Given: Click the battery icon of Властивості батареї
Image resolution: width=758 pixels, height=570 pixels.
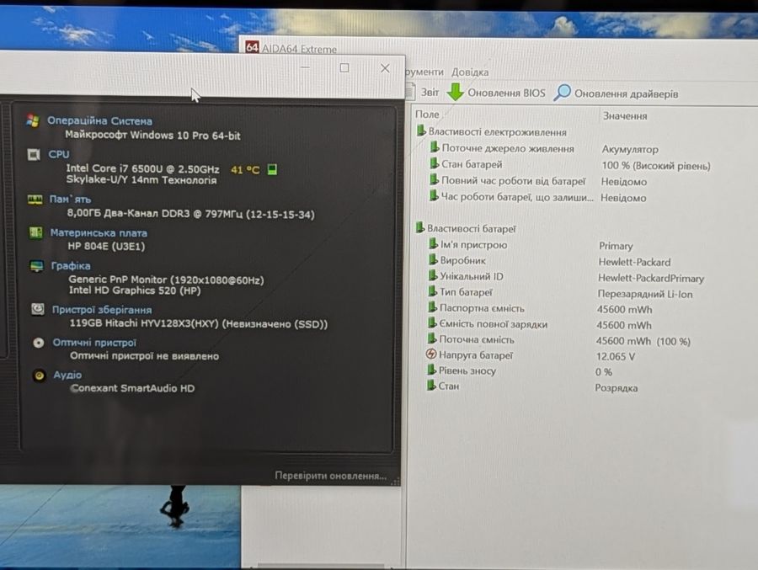Looking at the screenshot, I should pos(420,226).
